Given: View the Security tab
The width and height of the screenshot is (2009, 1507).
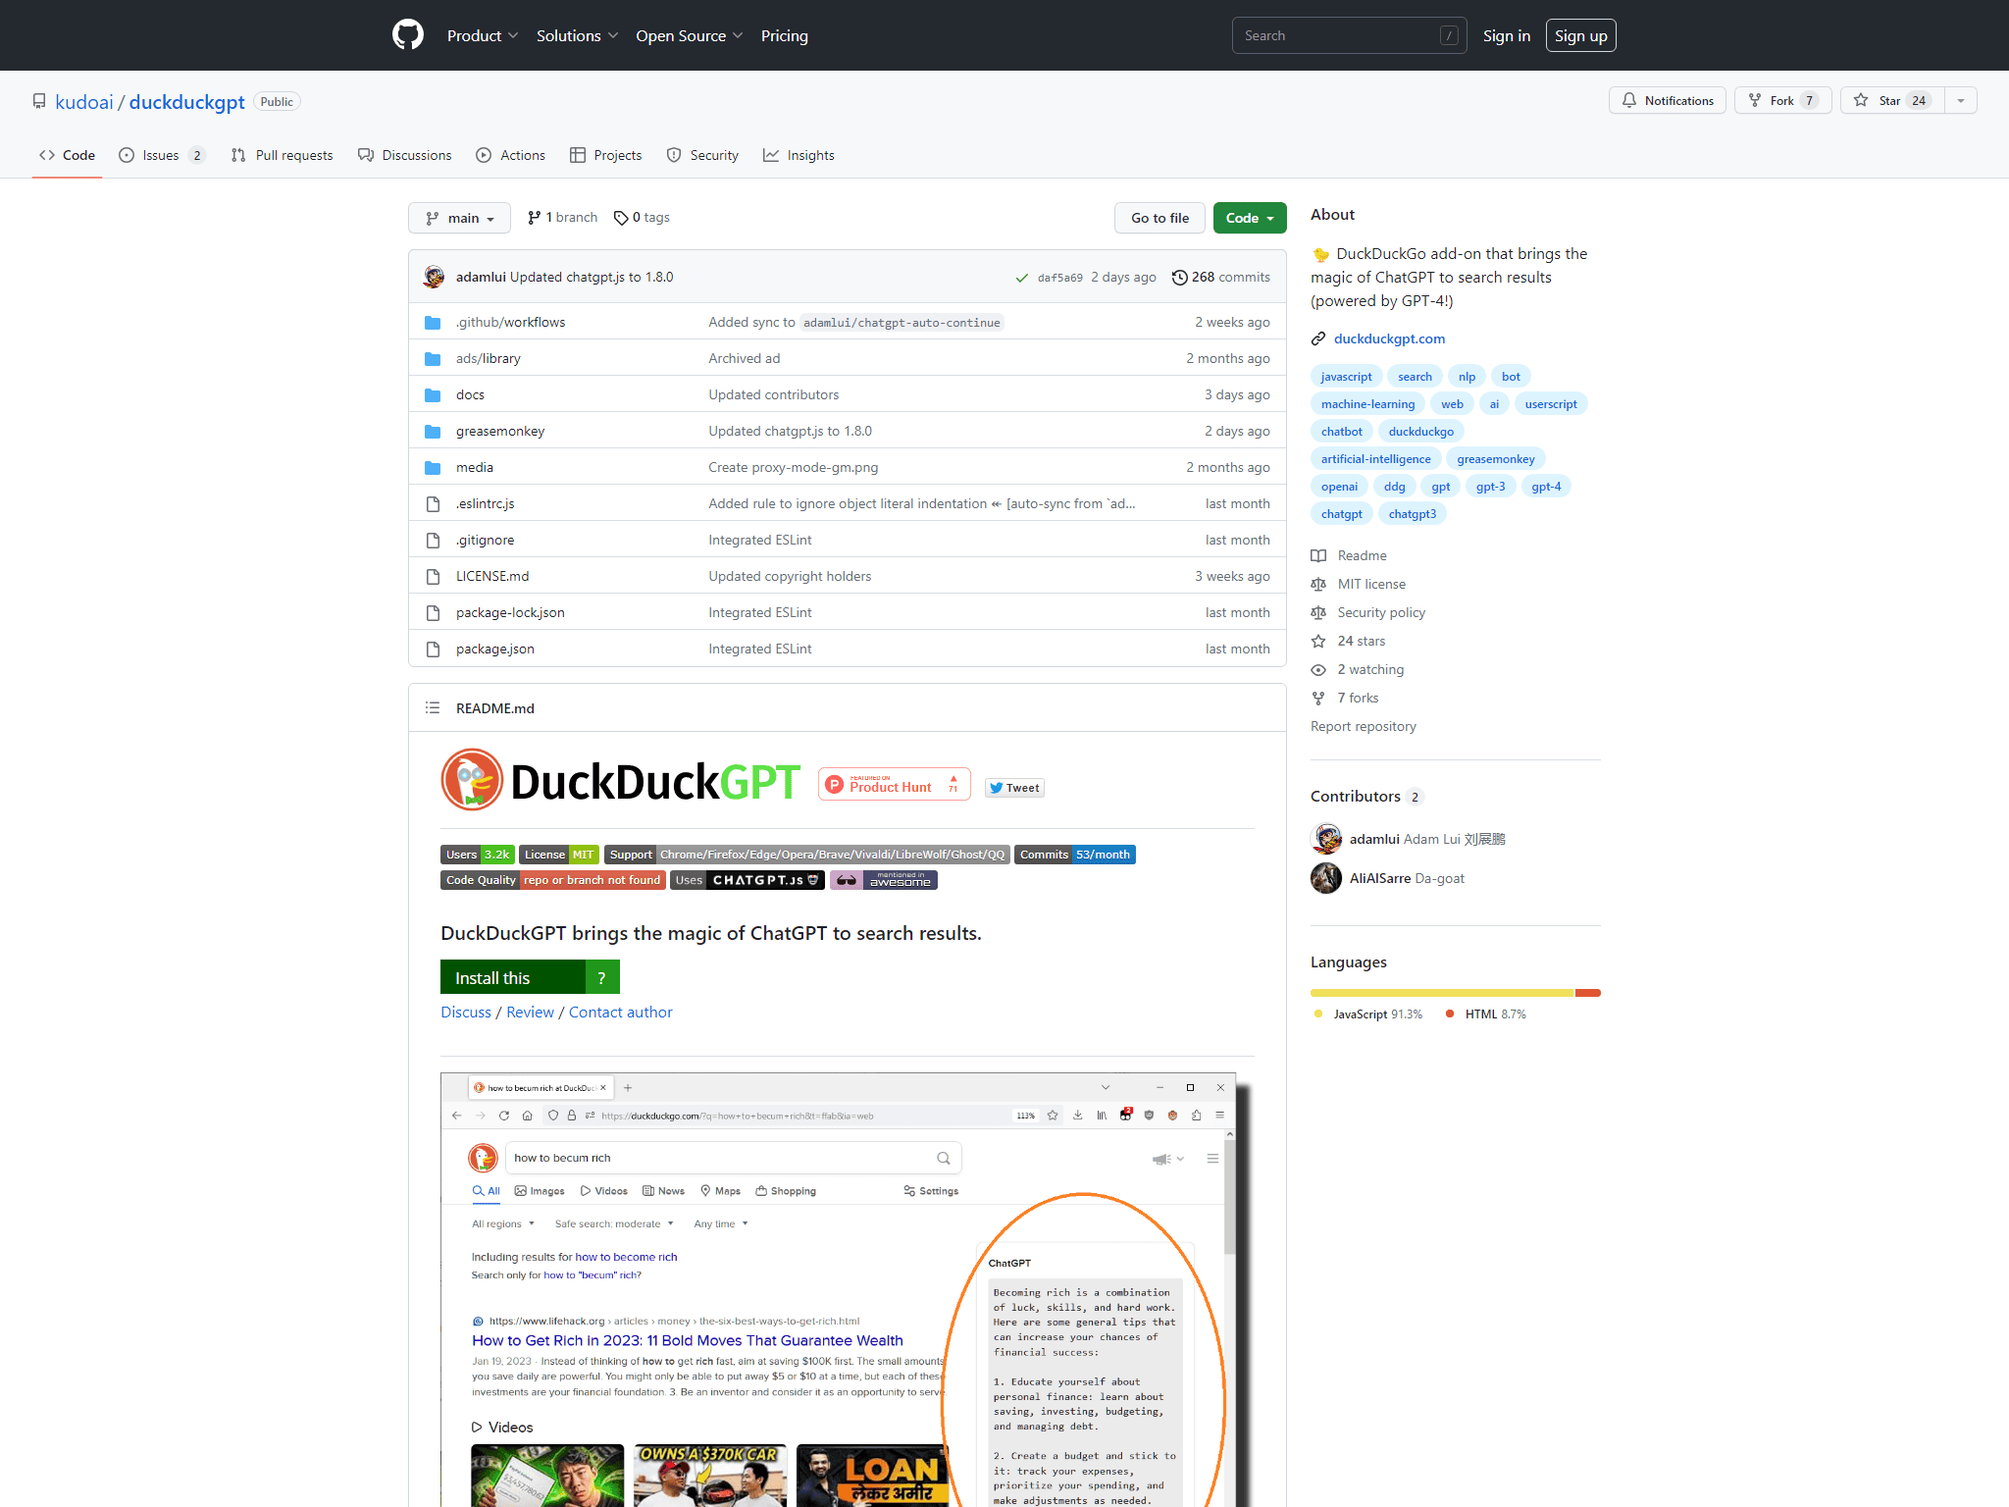Looking at the screenshot, I should tap(702, 155).
